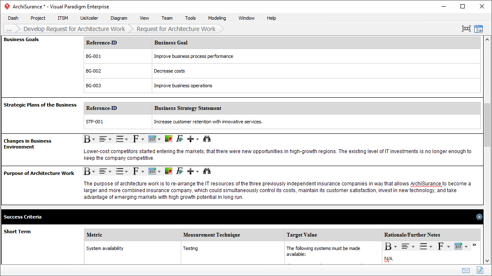Image resolution: width=492 pixels, height=276 pixels.
Task: Open the UeXceler menu
Action: [89, 18]
